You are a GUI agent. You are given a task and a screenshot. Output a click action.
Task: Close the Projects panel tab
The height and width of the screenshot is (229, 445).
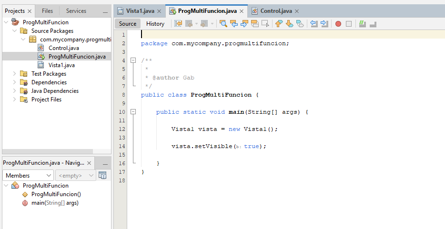[30, 11]
